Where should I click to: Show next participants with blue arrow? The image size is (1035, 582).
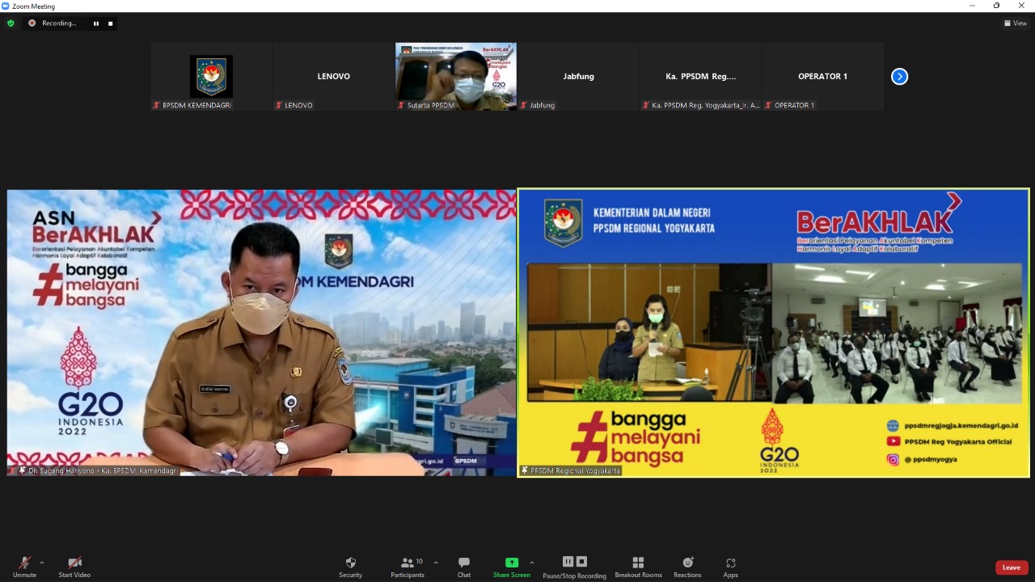[x=899, y=77]
